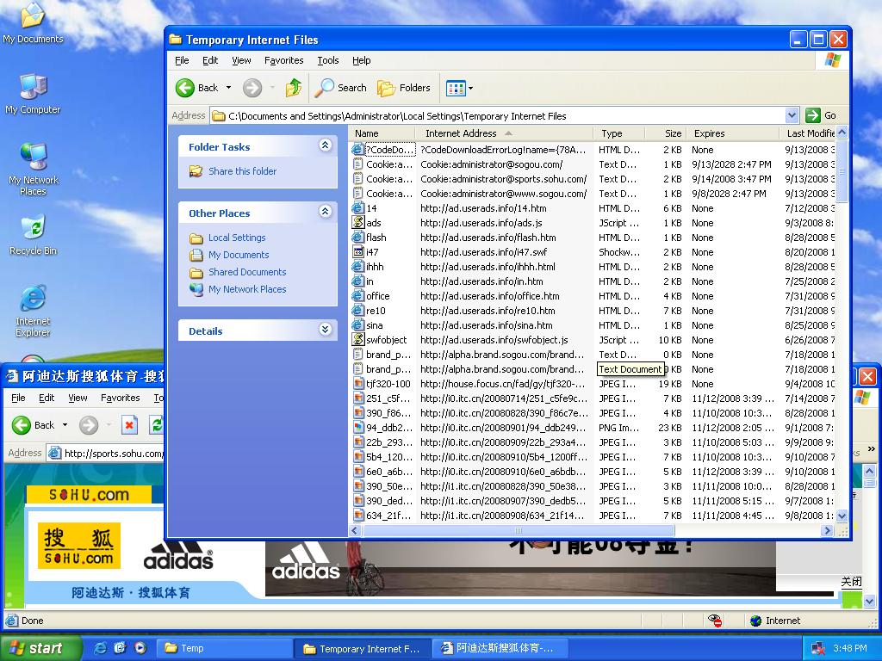Sort by the Internet Address column header

point(461,133)
